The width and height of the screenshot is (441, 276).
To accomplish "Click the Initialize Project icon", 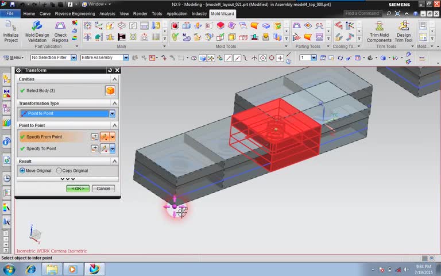I will click(10, 26).
